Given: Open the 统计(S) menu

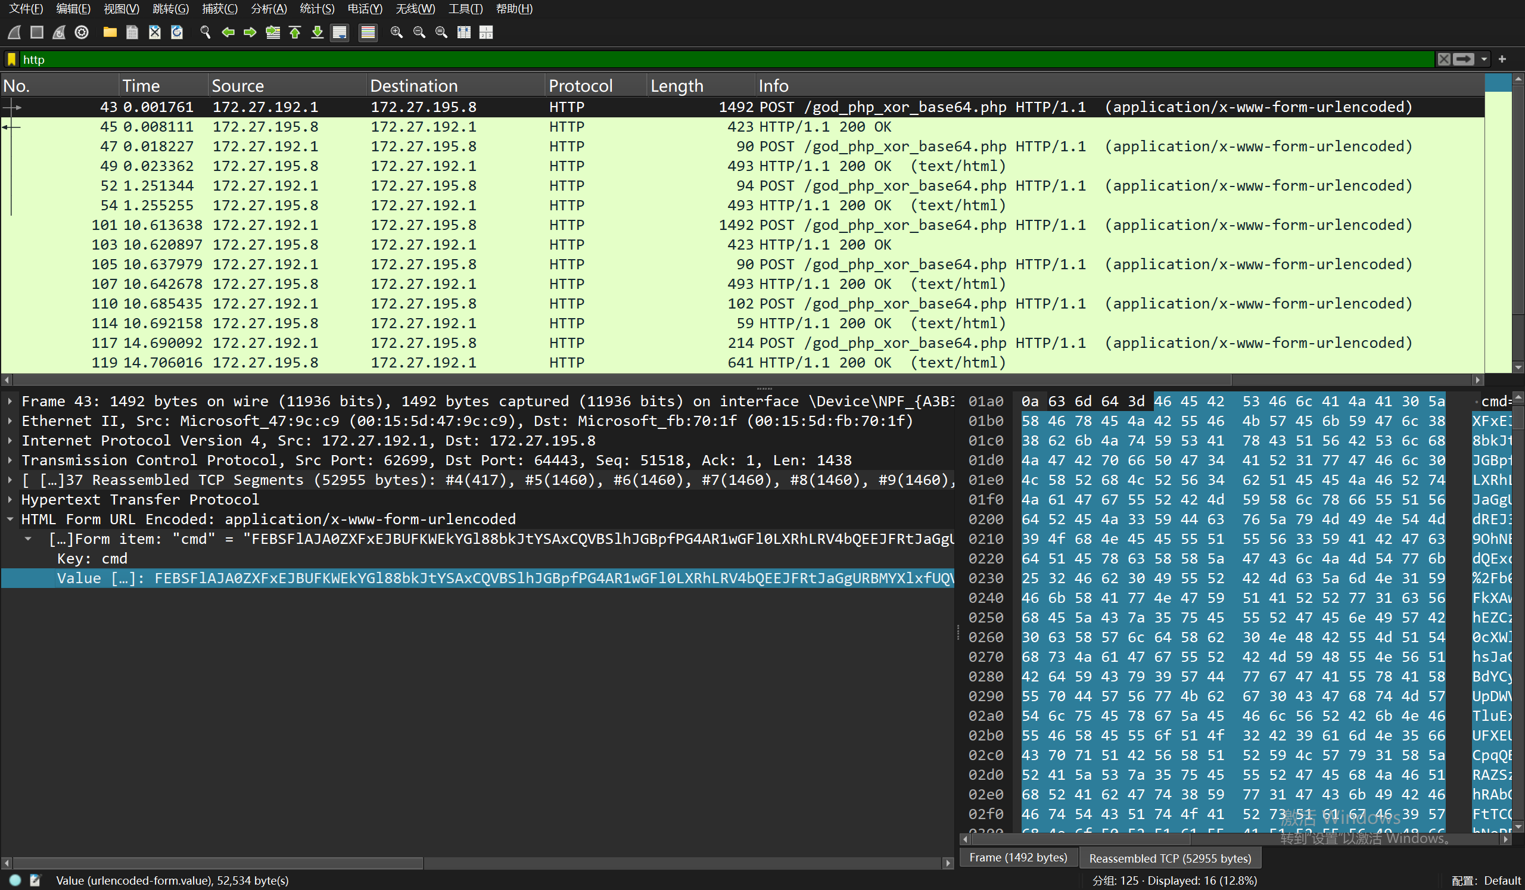Looking at the screenshot, I should 316,8.
